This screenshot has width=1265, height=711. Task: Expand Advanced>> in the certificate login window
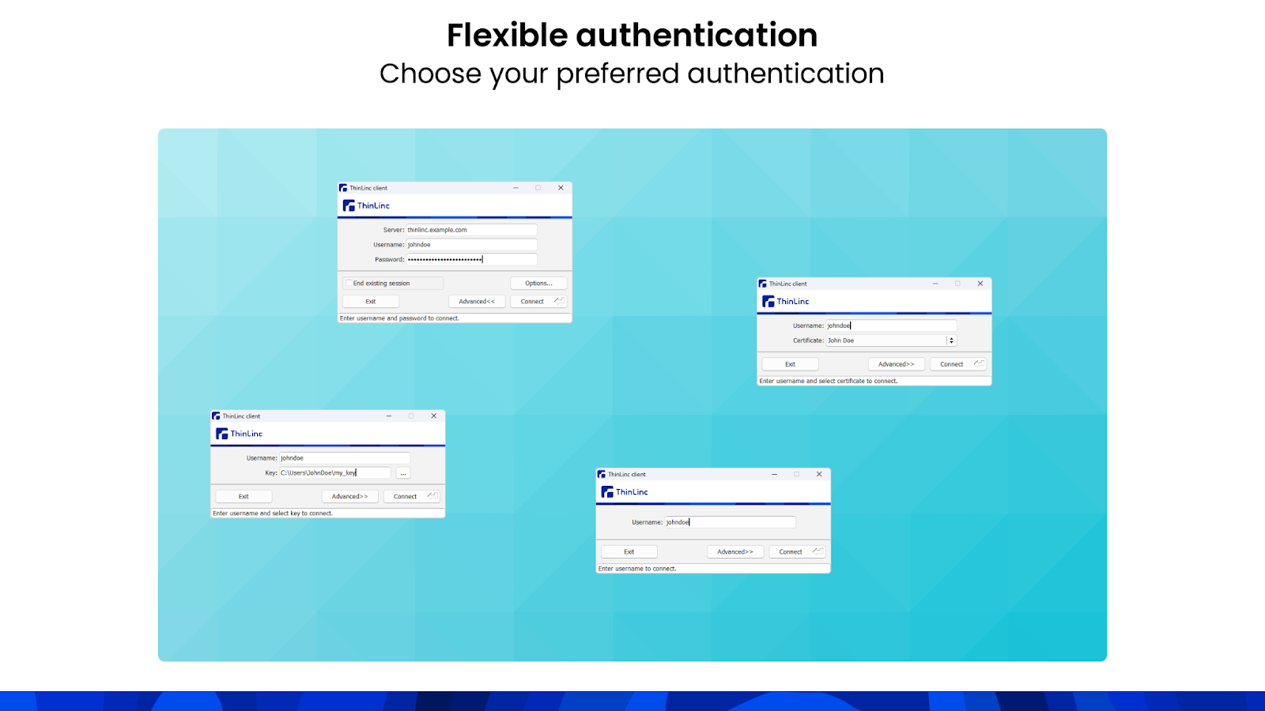(x=896, y=364)
